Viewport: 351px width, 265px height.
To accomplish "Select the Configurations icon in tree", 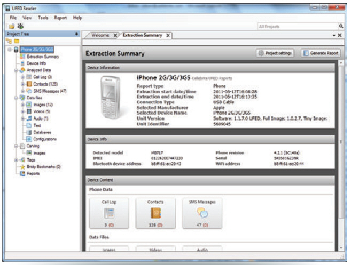I will coord(29,139).
